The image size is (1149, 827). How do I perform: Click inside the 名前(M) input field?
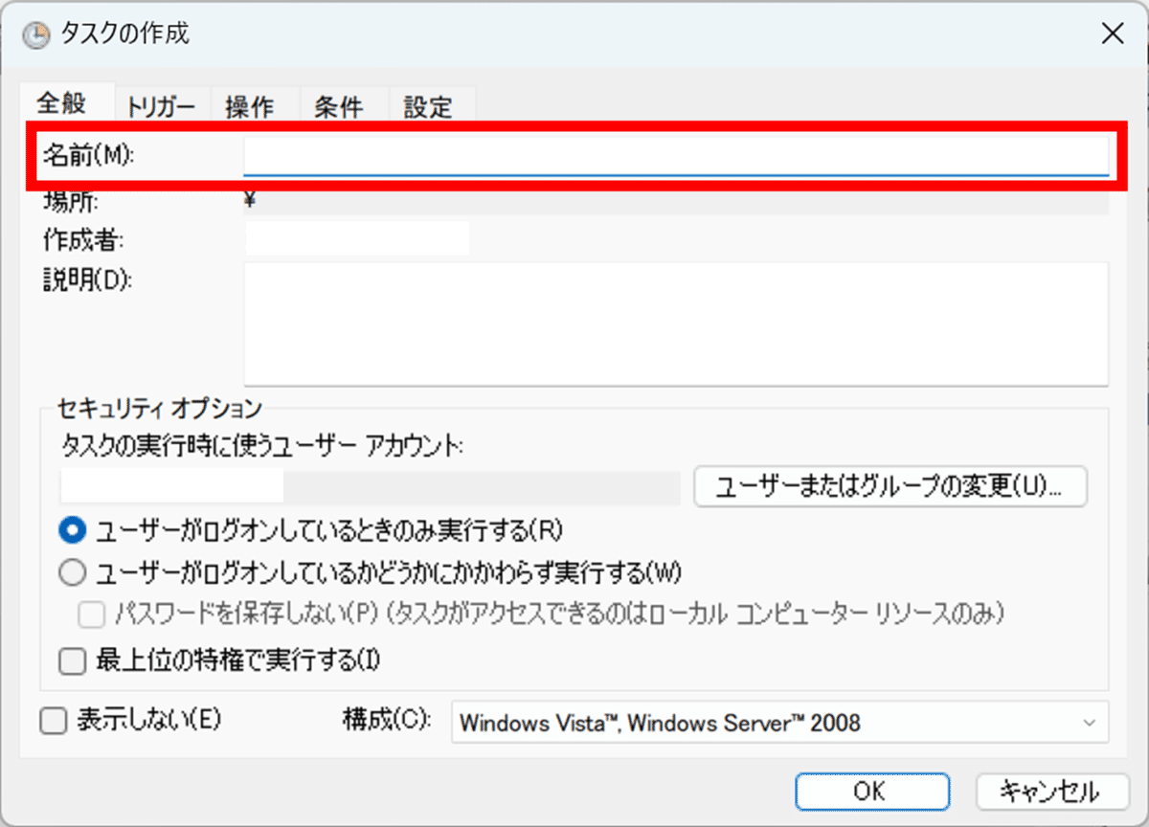pyautogui.click(x=670, y=156)
